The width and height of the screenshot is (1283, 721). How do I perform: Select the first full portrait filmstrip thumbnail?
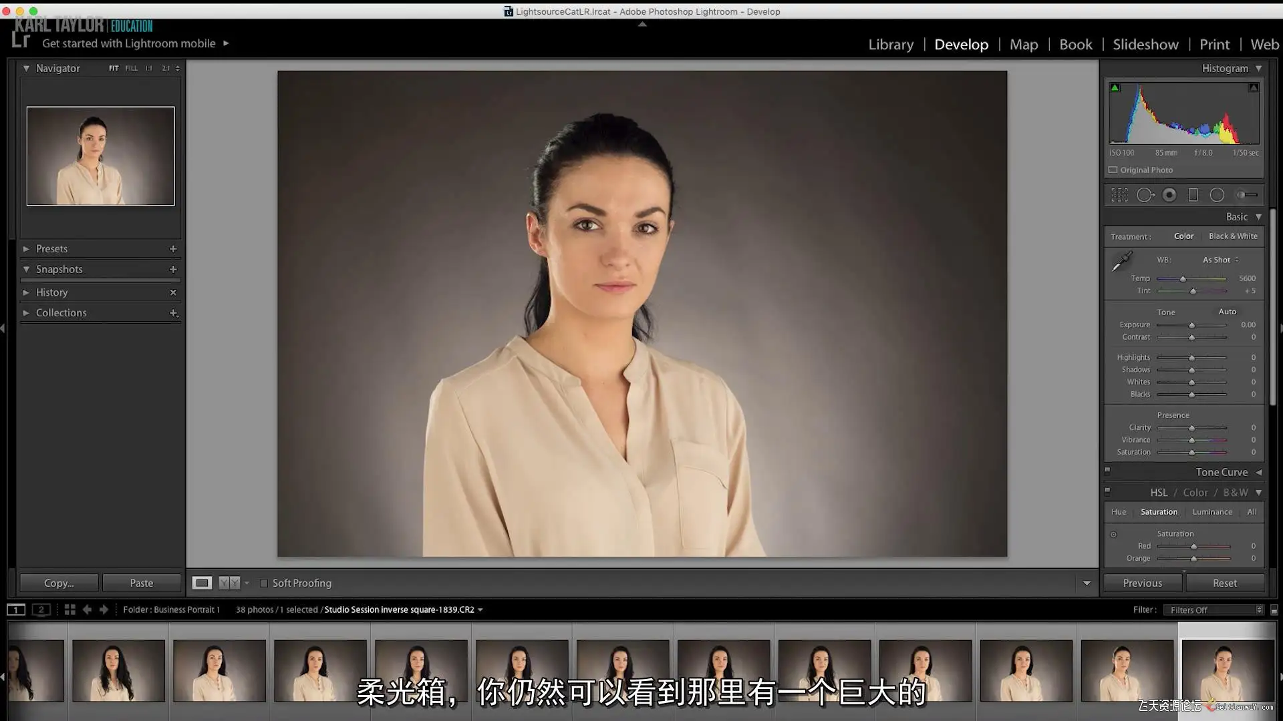[118, 670]
